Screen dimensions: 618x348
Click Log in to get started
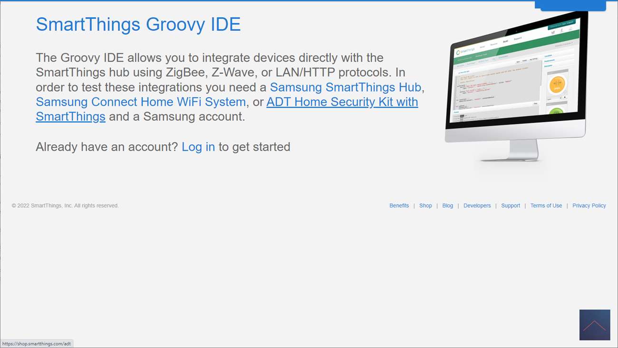198,147
